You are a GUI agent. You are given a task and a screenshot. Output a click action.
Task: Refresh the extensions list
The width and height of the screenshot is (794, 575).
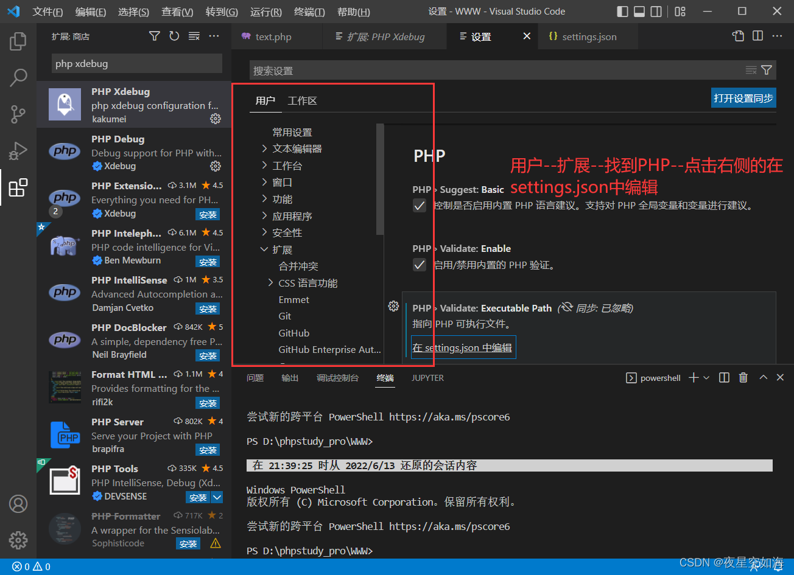174,37
